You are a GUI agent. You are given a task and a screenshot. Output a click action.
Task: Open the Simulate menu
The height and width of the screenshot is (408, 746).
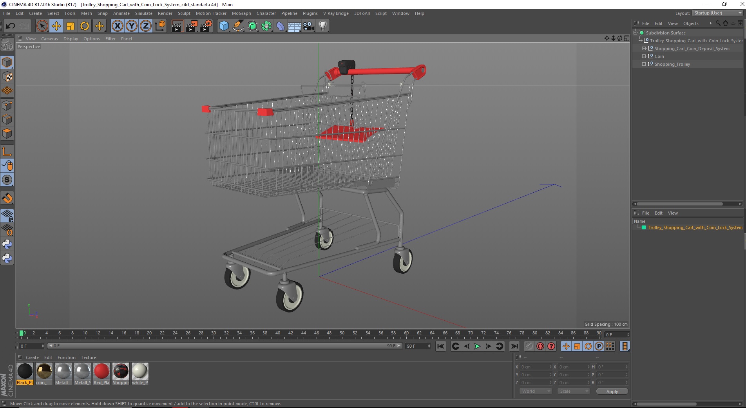(x=144, y=13)
